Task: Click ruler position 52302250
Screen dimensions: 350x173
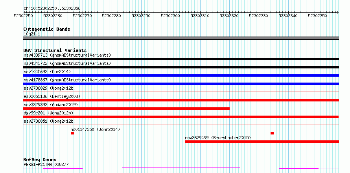Action: 23,16
